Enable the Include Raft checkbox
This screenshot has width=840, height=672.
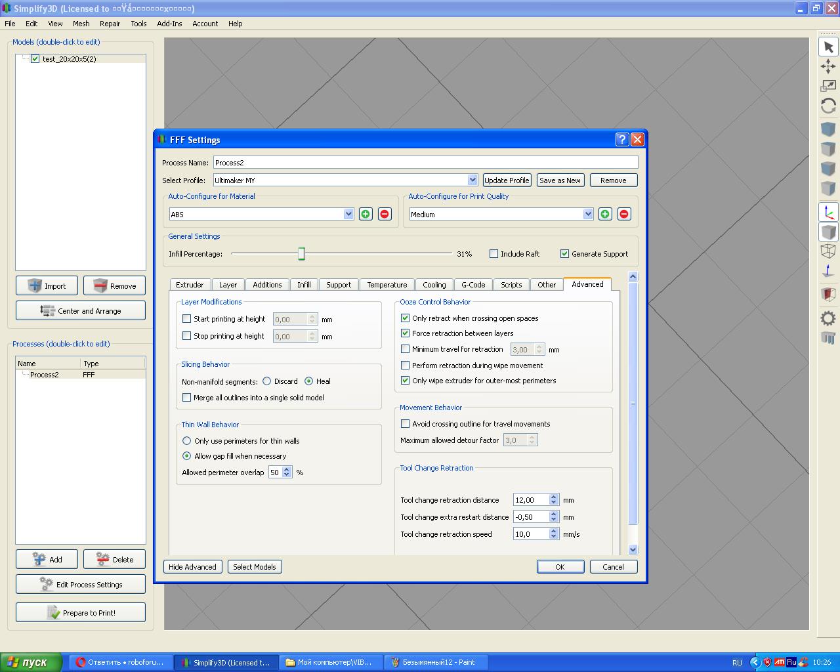(494, 254)
